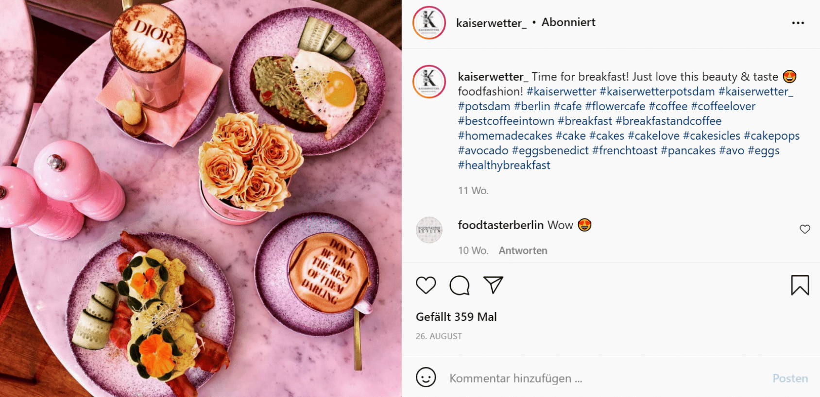Screen dimensions: 820x397
Task: Open kaiserwetter_ avatar next to the caption
Action: click(429, 82)
